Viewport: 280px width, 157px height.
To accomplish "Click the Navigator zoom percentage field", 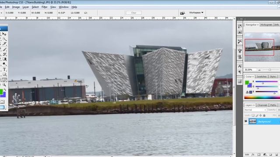I will (x=250, y=70).
